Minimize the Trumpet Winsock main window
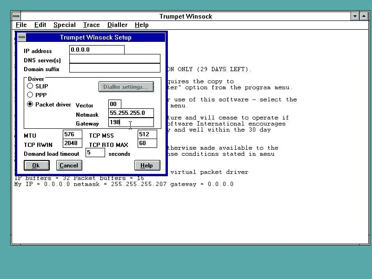This screenshot has width=372, height=279. (x=355, y=16)
